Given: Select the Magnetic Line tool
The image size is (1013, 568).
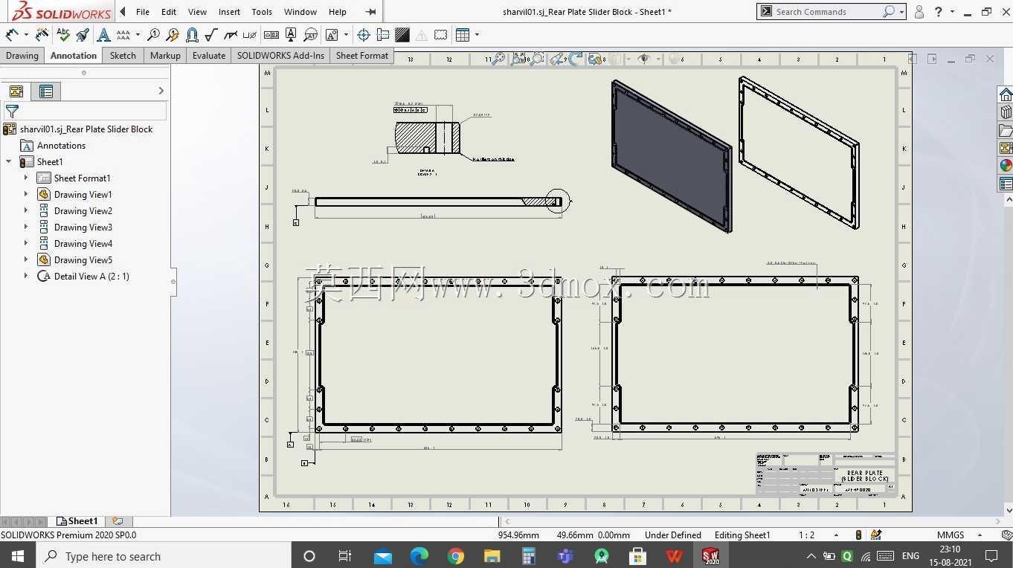Looking at the screenshot, I should (x=192, y=34).
